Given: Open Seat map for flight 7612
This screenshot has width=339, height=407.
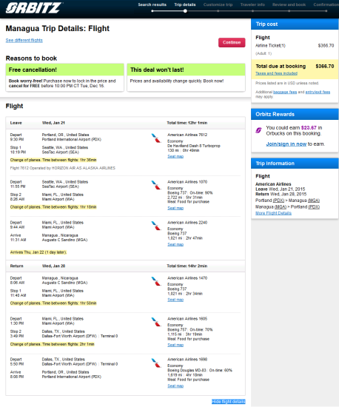Looking at the screenshot, I should tap(175, 156).
